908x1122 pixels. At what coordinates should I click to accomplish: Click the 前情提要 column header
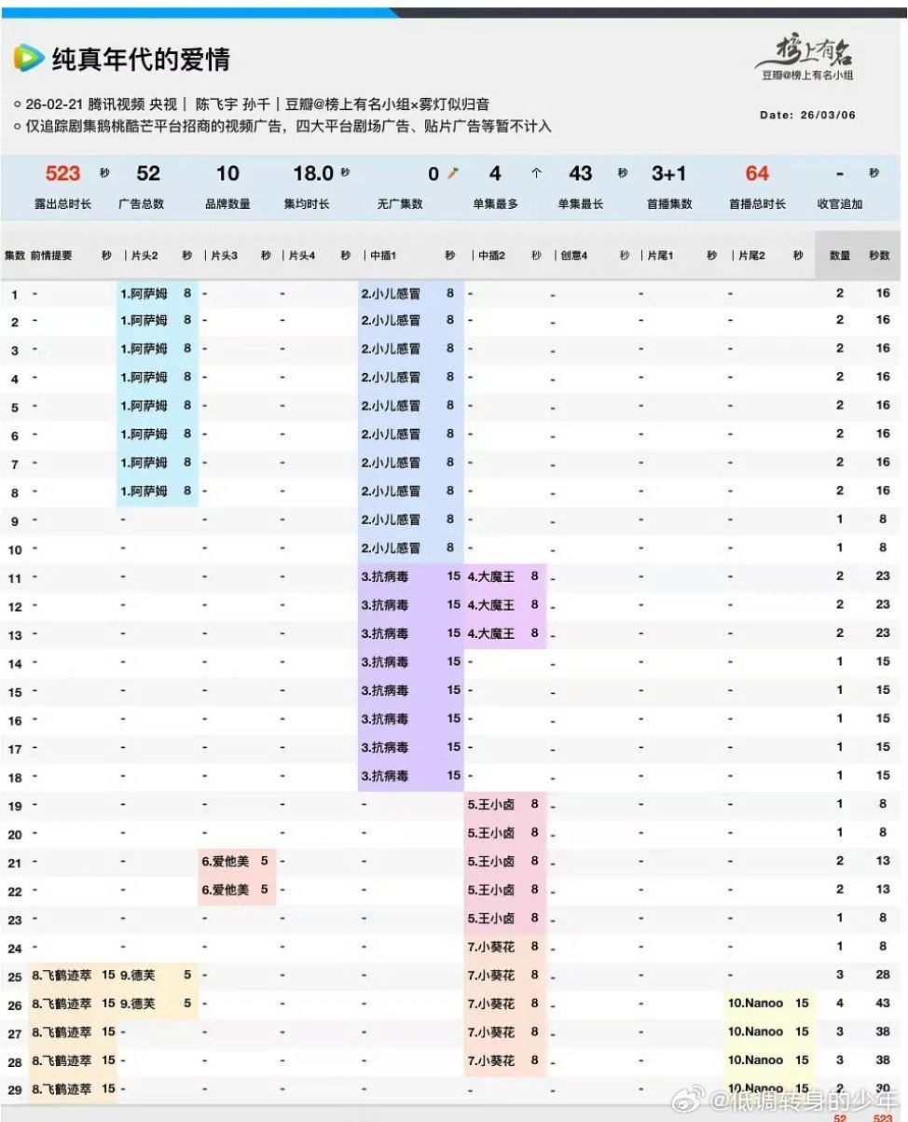tap(51, 255)
